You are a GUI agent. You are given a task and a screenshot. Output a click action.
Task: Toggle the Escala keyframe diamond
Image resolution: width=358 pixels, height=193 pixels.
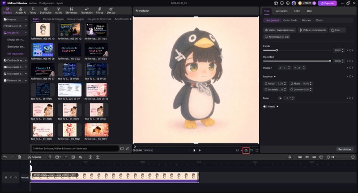(350, 50)
